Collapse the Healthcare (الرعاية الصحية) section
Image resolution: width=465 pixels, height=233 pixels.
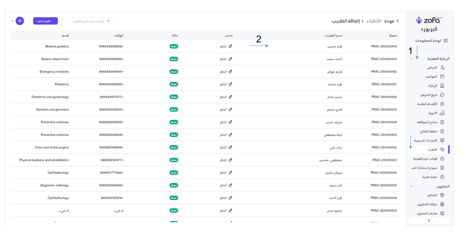point(412,59)
